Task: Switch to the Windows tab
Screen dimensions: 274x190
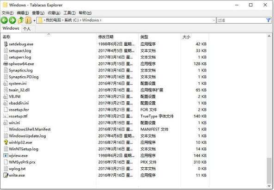Action: pyautogui.click(x=11, y=28)
